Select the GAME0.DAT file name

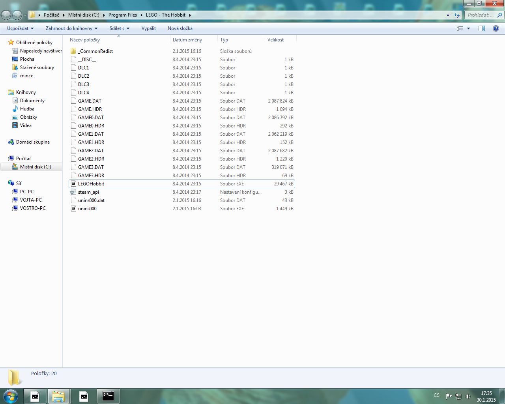coord(91,118)
